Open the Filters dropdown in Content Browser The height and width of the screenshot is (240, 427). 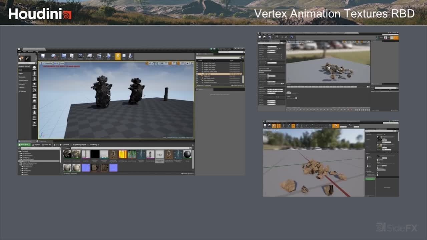pyautogui.click(x=66, y=148)
